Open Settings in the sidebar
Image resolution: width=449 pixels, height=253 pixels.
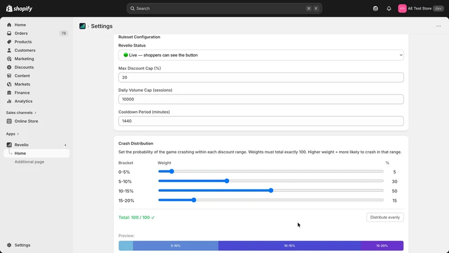[x=22, y=245]
